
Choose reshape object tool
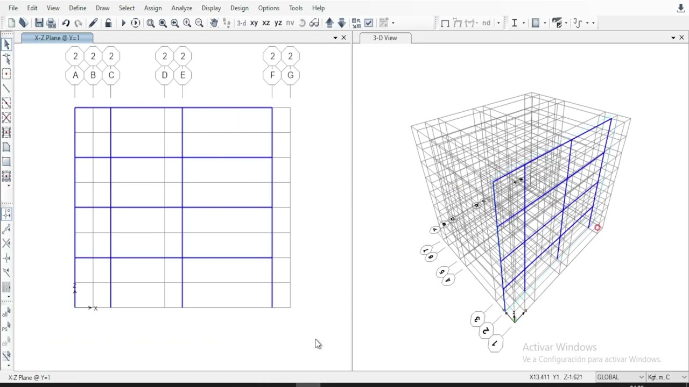point(6,59)
